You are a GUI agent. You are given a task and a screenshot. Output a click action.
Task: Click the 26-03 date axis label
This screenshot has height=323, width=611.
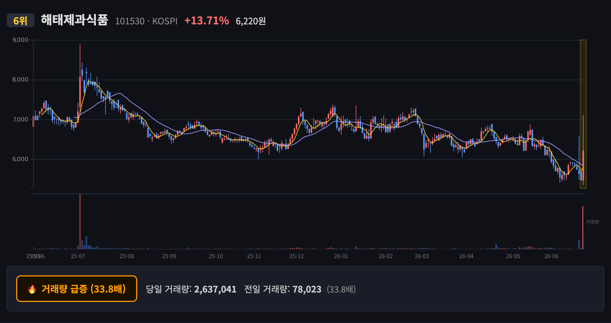(422, 256)
